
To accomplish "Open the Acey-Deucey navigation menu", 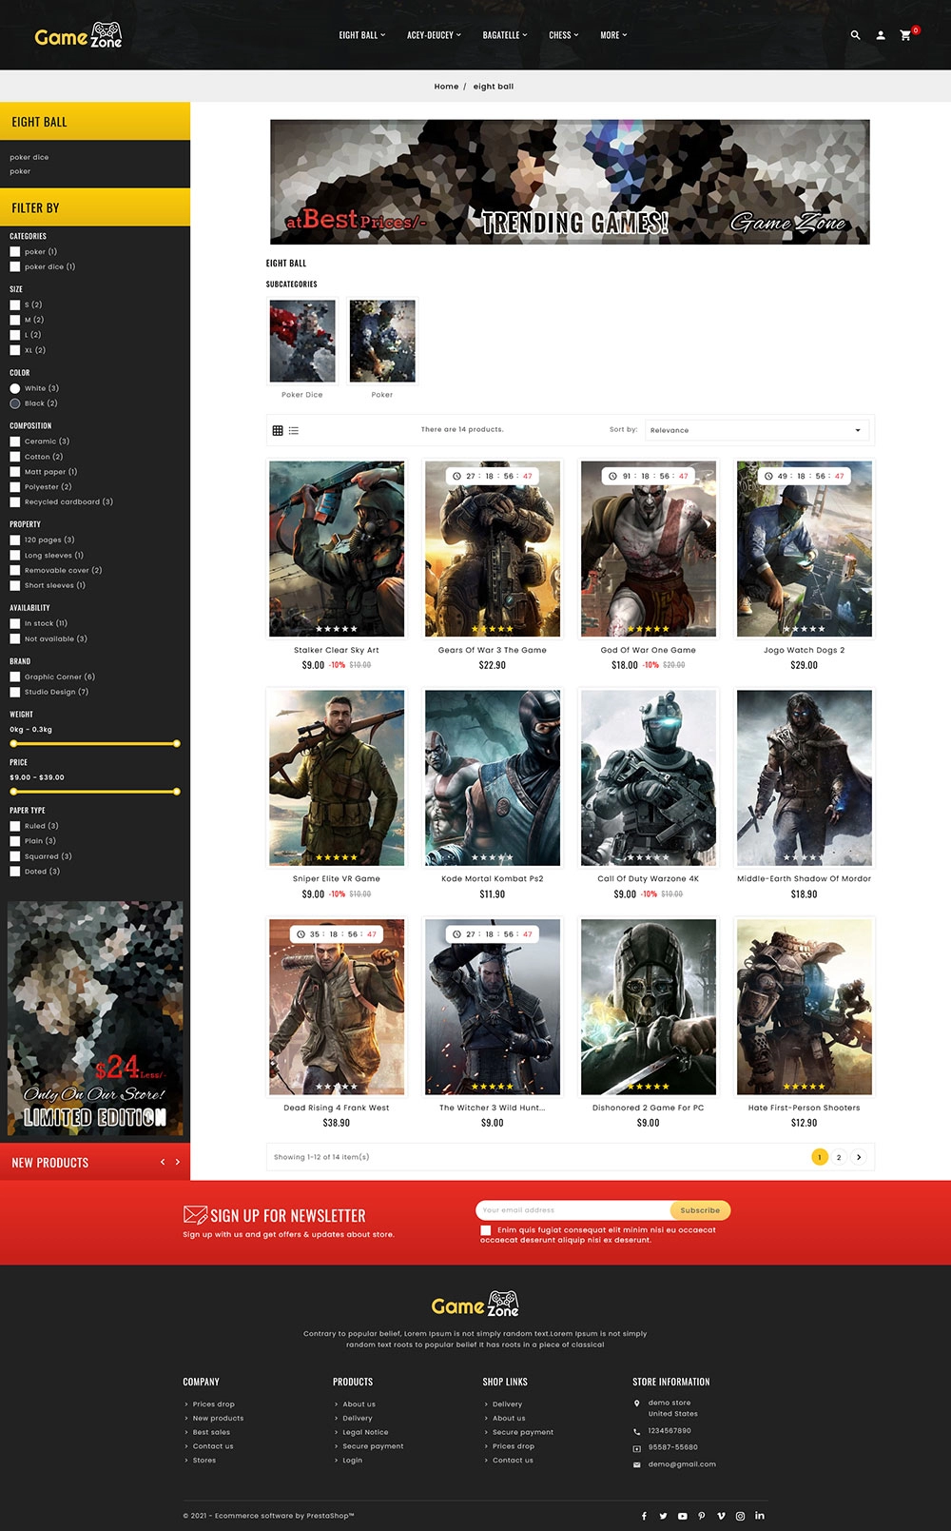I will [434, 35].
